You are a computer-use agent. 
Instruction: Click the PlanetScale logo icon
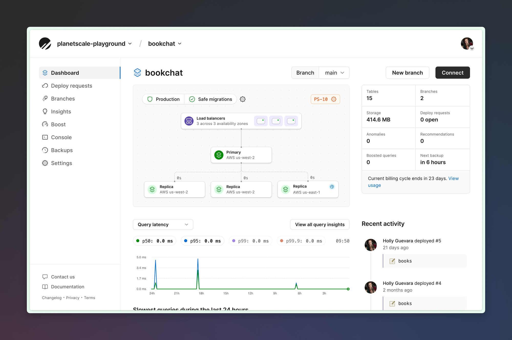tap(45, 44)
